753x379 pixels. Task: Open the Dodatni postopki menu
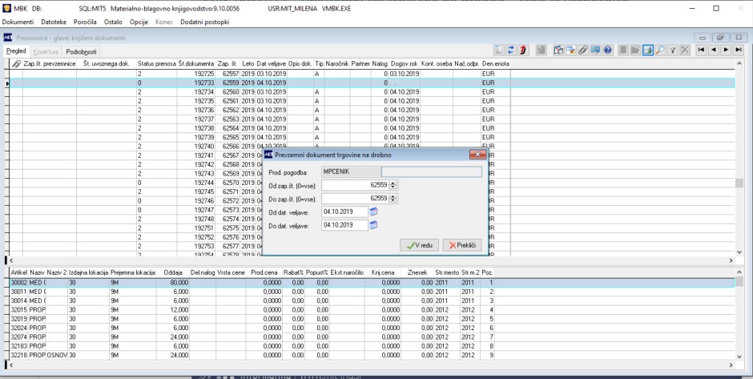click(x=204, y=22)
